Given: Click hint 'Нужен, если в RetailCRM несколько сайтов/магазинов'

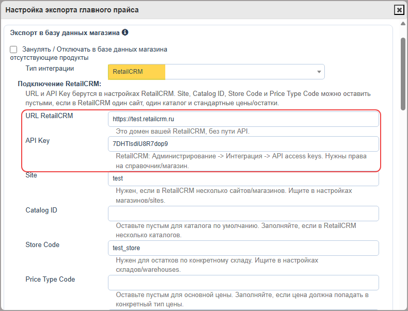Looking at the screenshot, I should [x=233, y=195].
